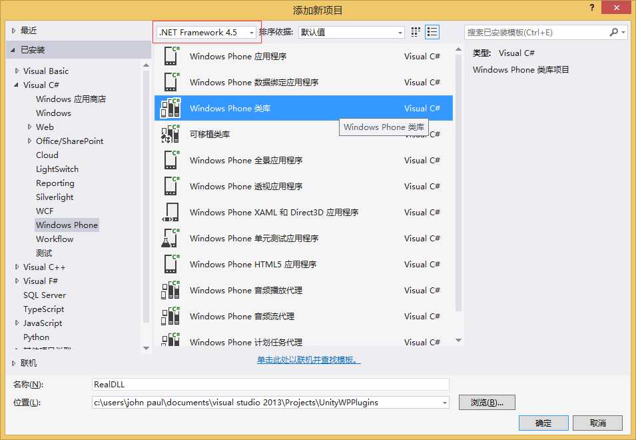Image resolution: width=636 pixels, height=440 pixels.
Task: Expand the Visual F# node
Action: [x=17, y=281]
